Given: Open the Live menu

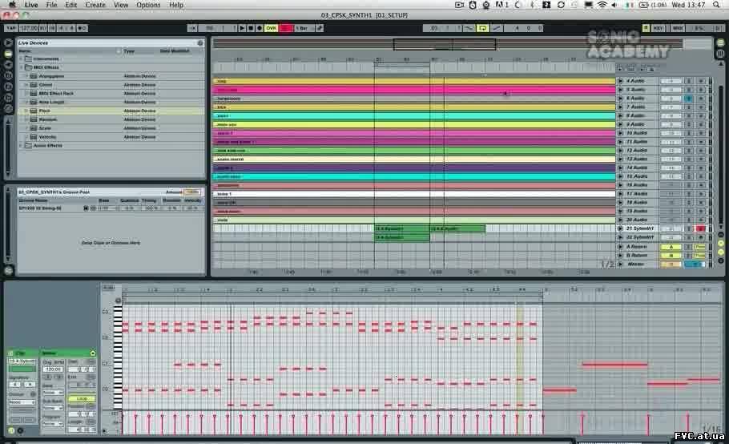Looking at the screenshot, I should coord(31,5).
